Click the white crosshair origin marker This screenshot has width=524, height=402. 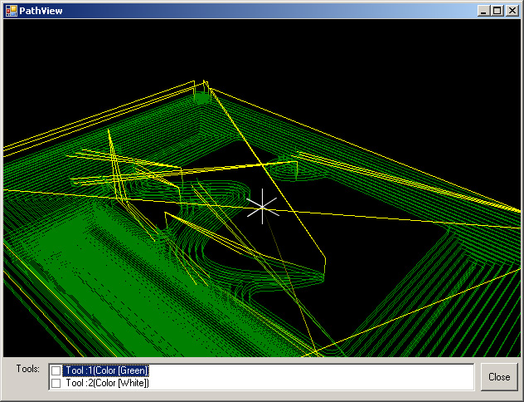coord(263,207)
